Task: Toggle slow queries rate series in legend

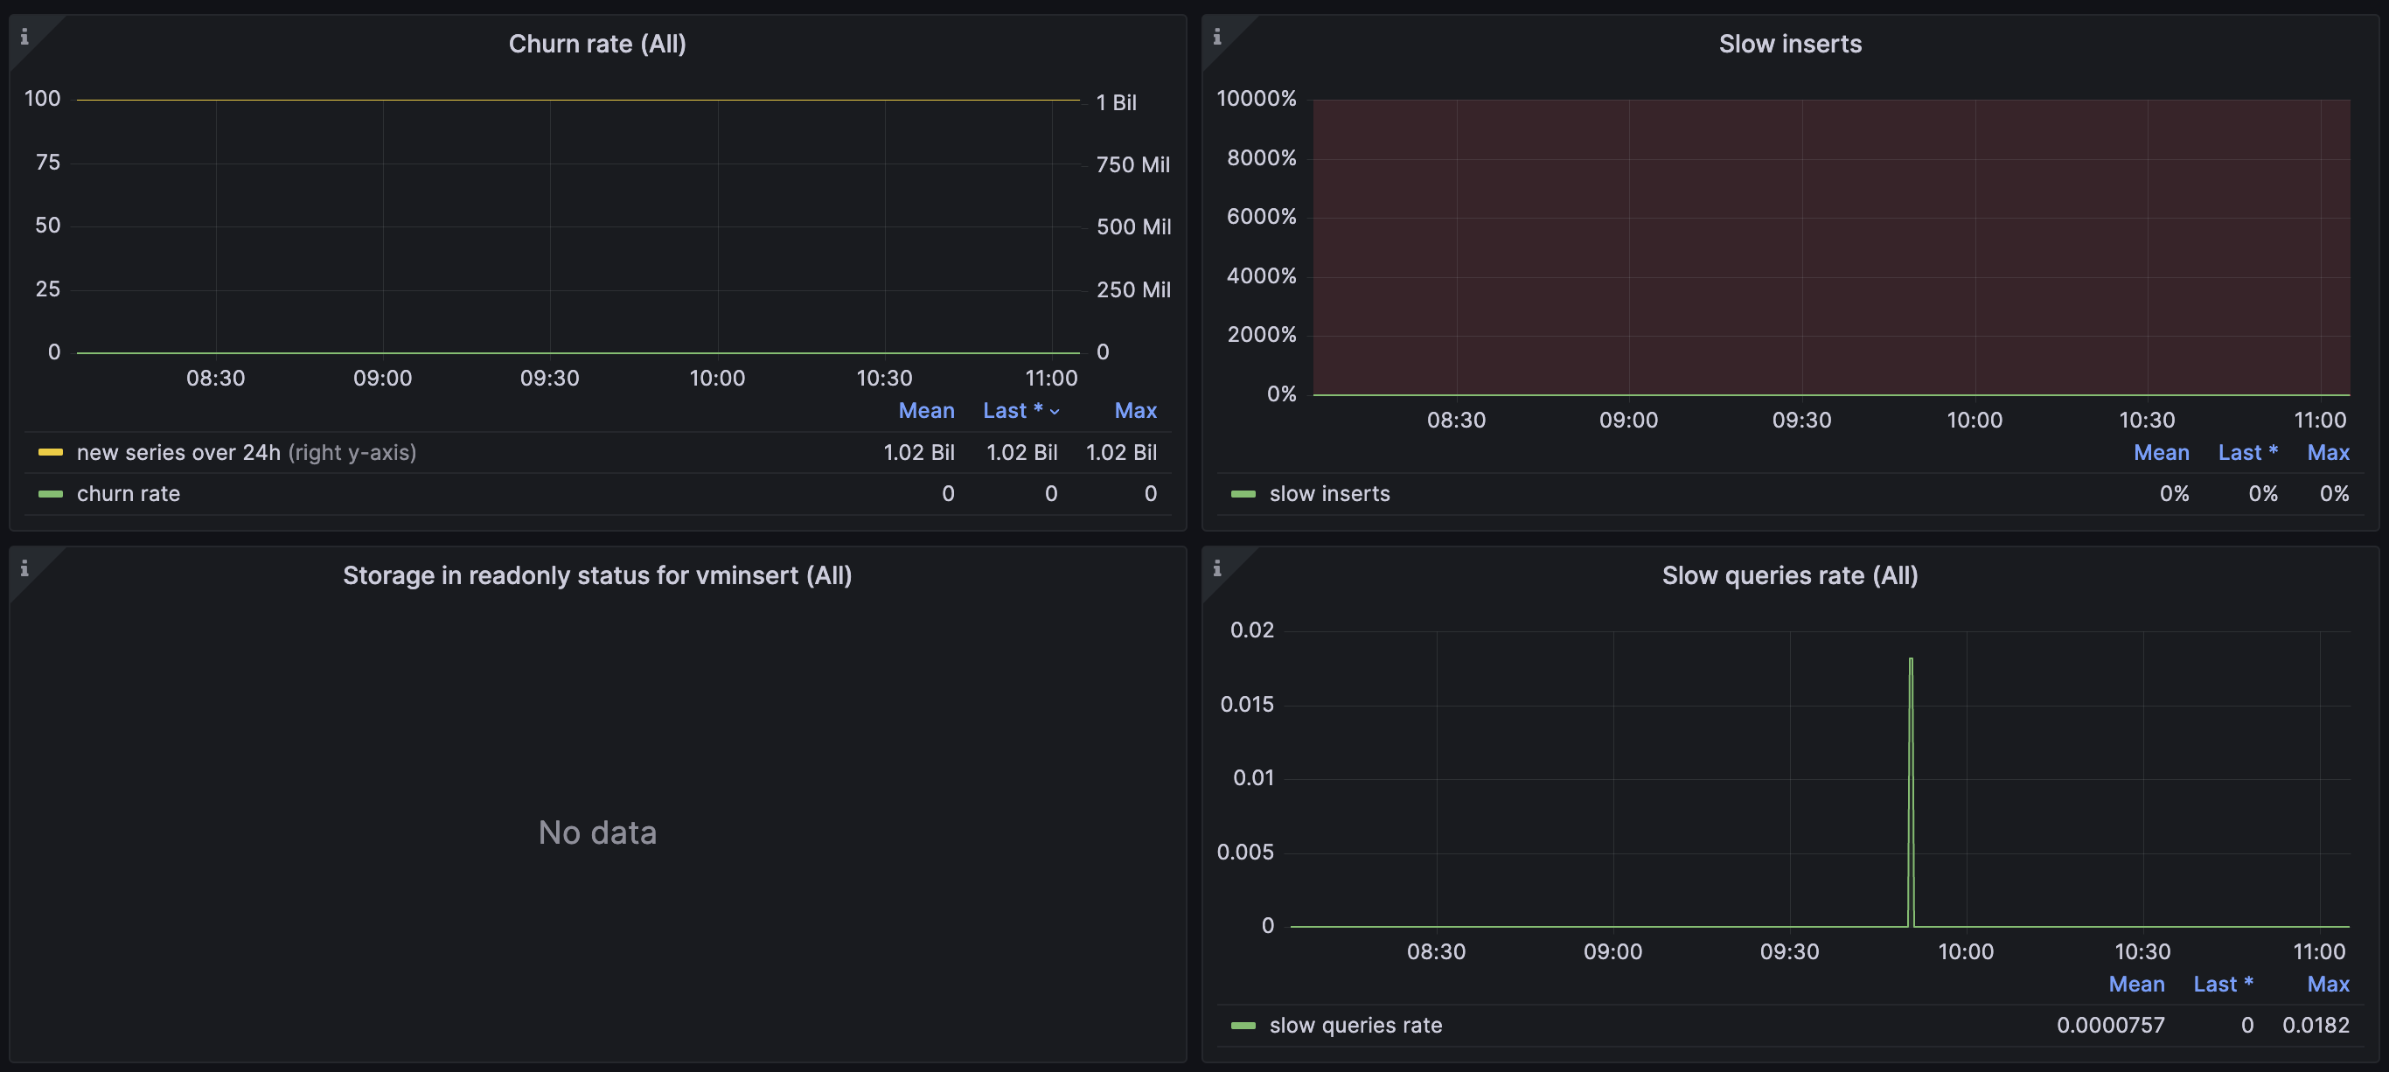Action: 1355,1026
